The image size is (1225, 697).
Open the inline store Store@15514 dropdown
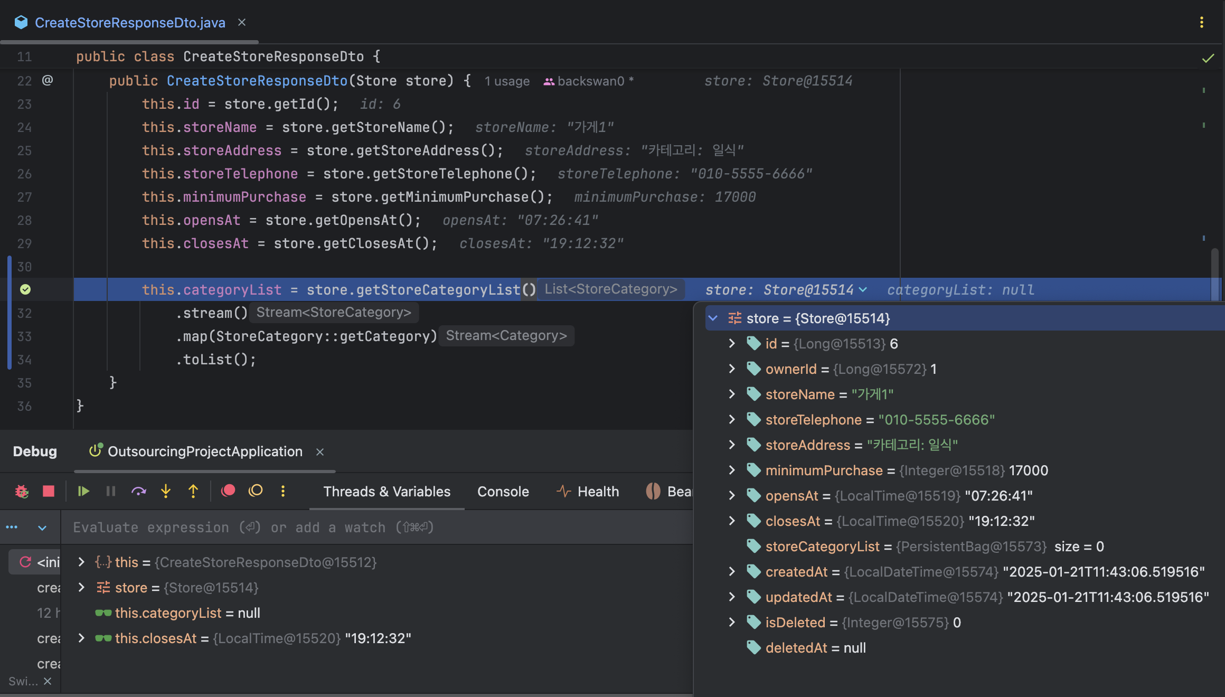(x=863, y=290)
